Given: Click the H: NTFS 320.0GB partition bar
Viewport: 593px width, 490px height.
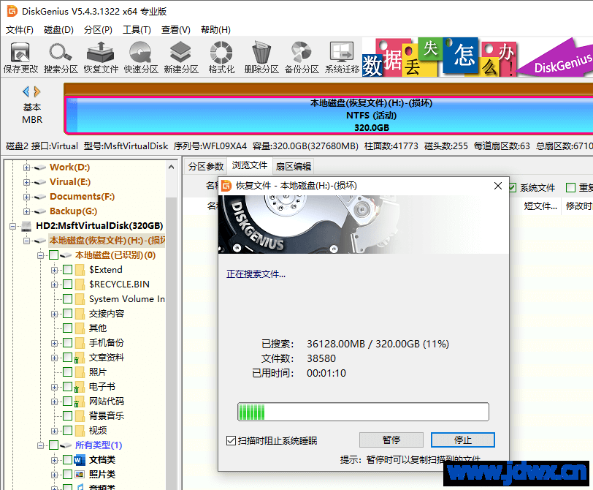Looking at the screenshot, I should [x=329, y=115].
